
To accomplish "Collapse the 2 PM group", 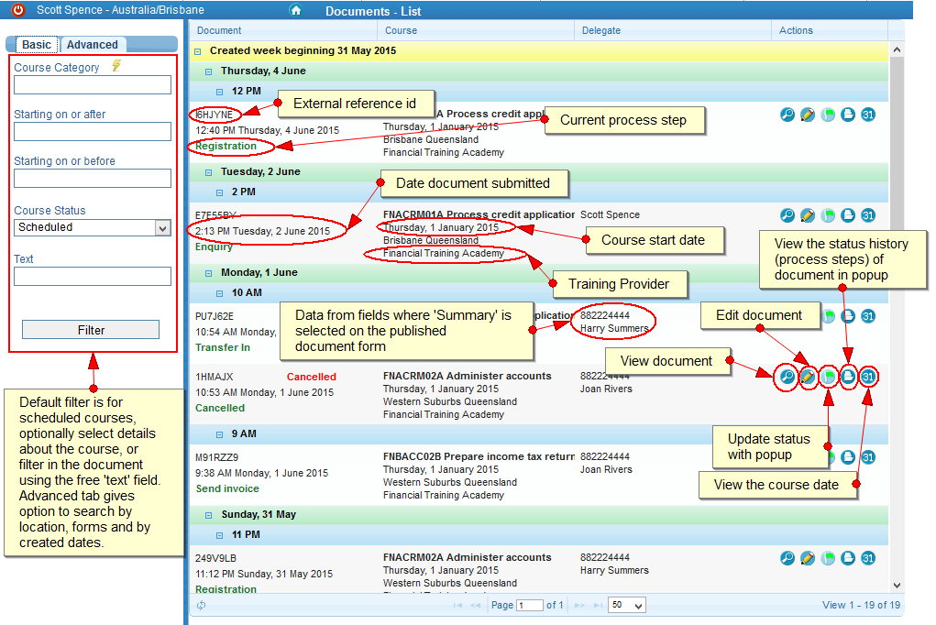I will (220, 192).
